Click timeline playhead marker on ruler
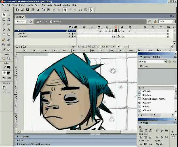The height and width of the screenshot is (147, 178). coord(116,27)
